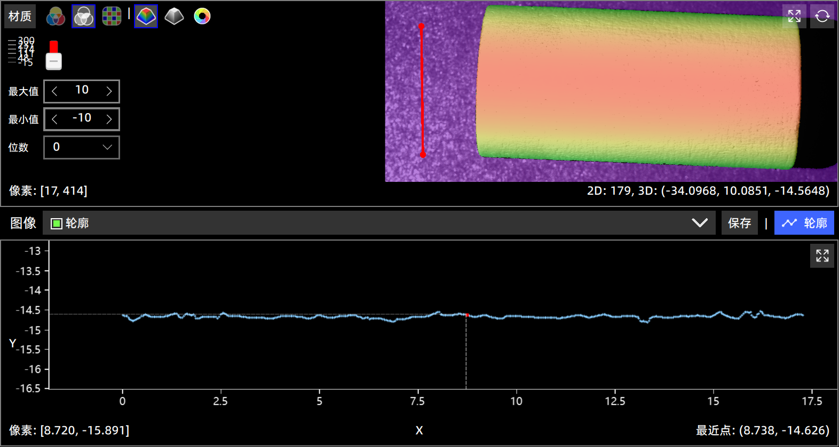Click the white height slider handle
Screen dimensions: 839x447
[x=53, y=61]
